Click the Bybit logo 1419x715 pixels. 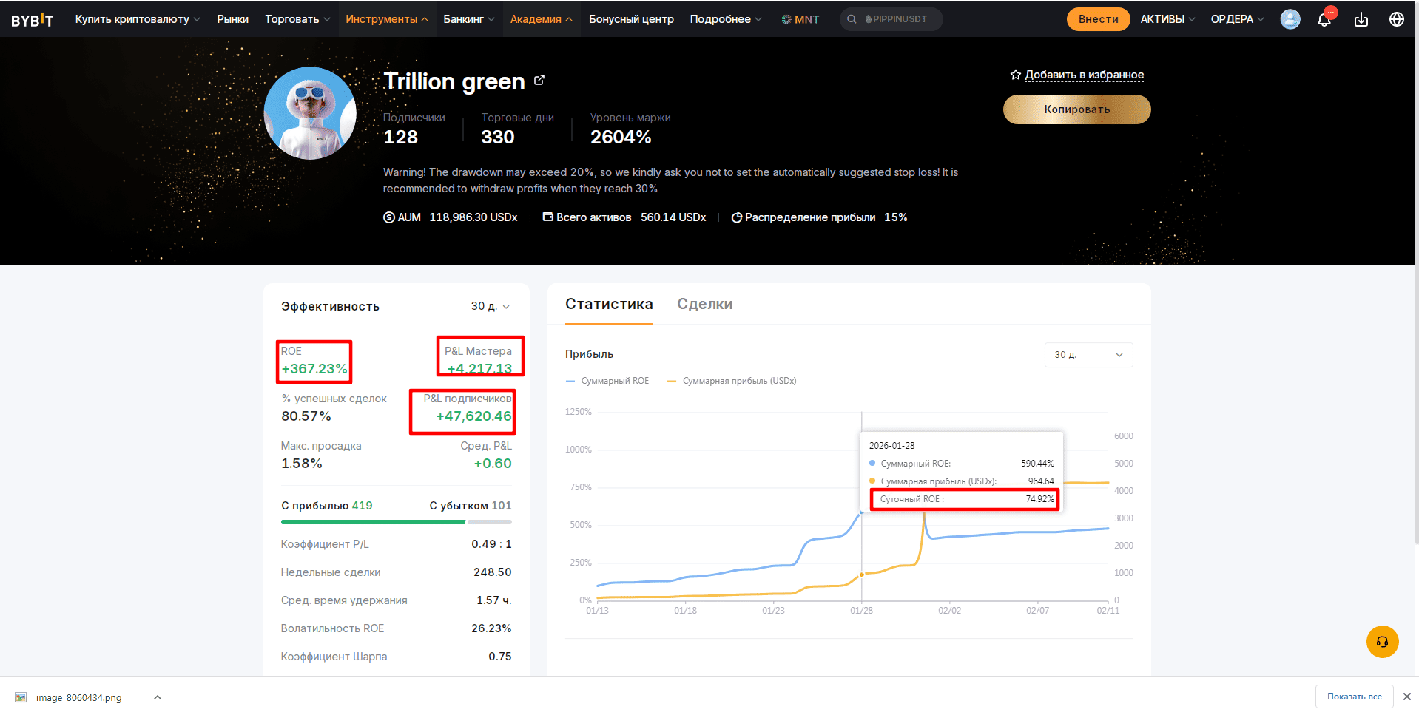(33, 20)
